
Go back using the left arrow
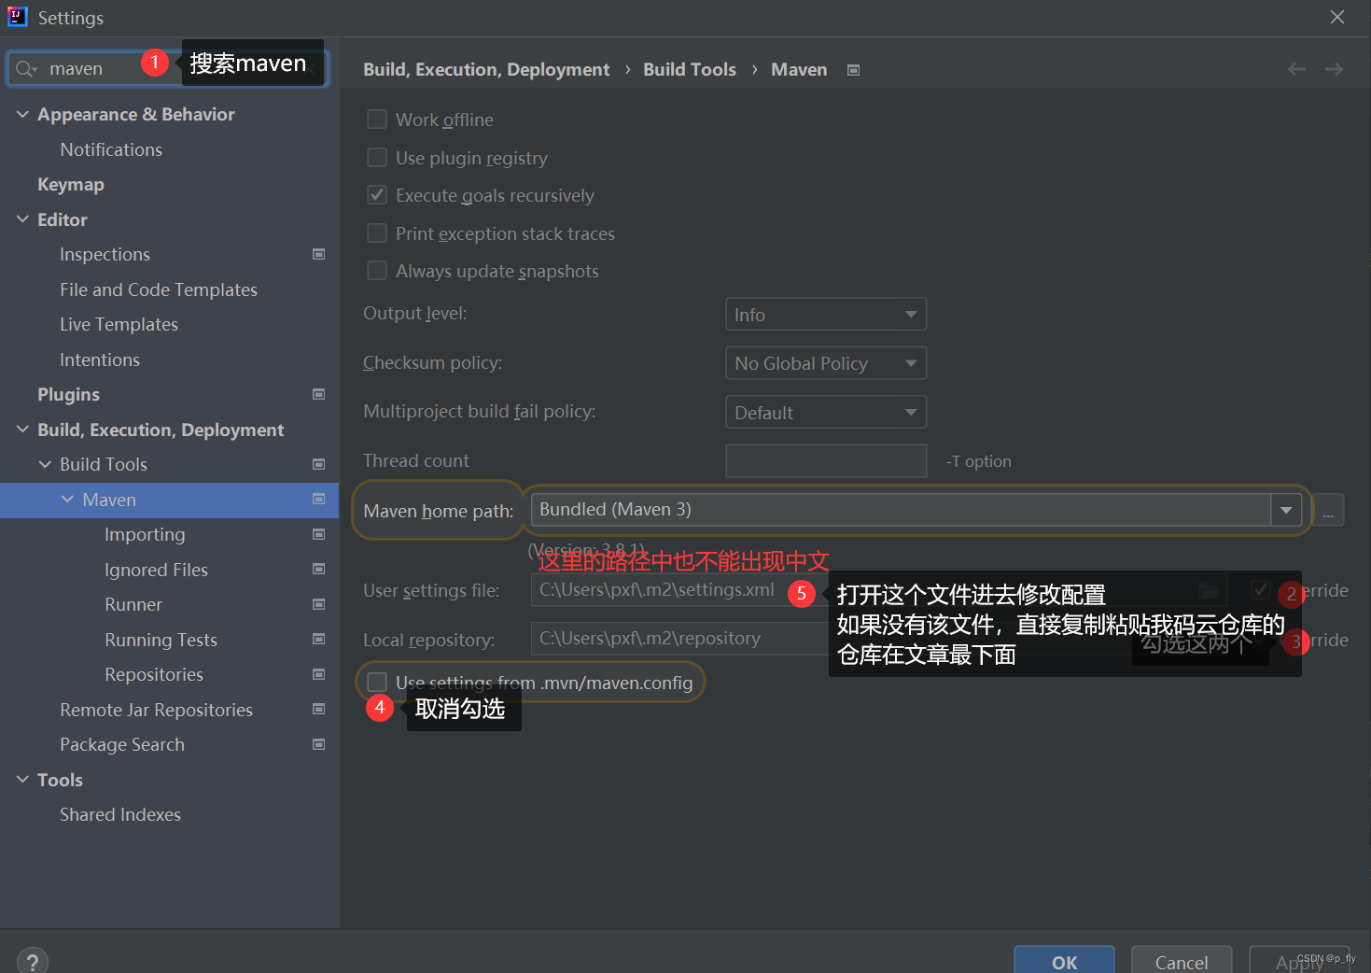click(x=1296, y=69)
